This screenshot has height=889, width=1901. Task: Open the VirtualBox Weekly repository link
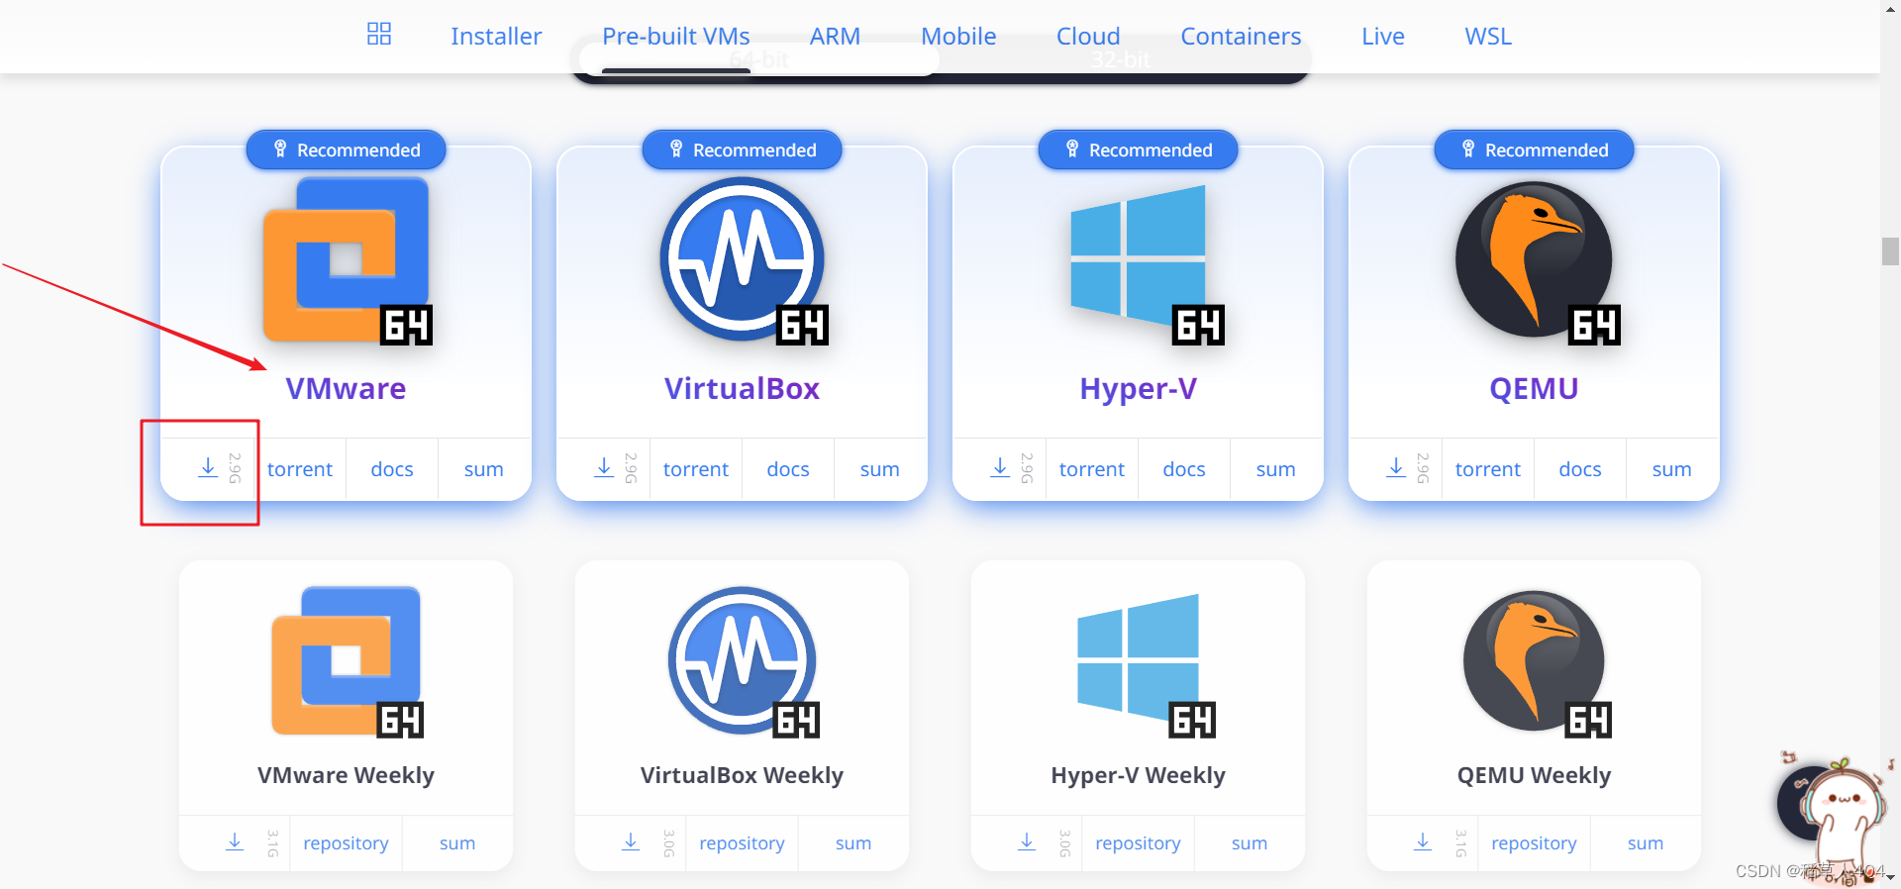742,843
